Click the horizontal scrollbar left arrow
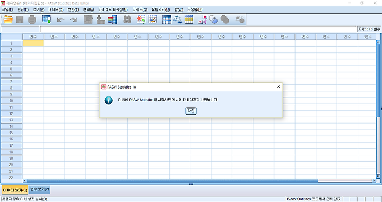Viewport: 382px width, 202px height. (x=24, y=181)
